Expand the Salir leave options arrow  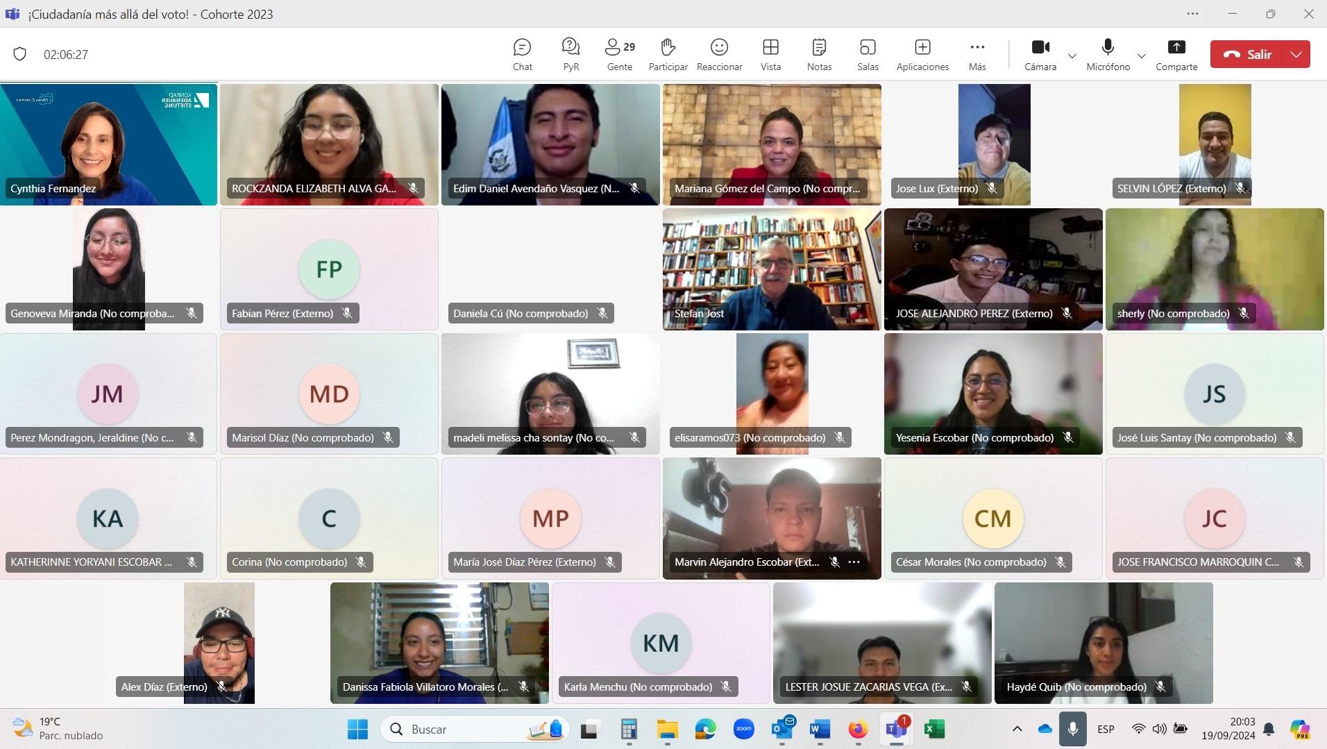(1296, 54)
